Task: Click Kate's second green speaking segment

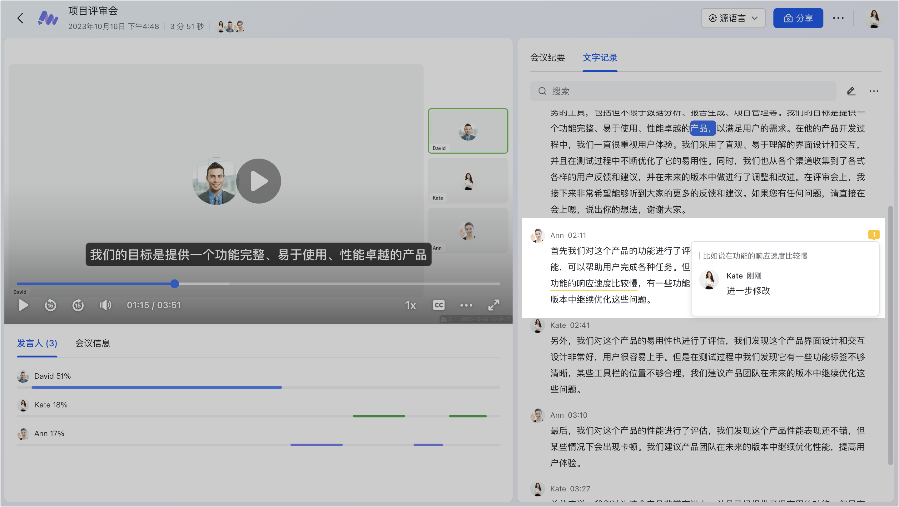Action: (x=468, y=416)
